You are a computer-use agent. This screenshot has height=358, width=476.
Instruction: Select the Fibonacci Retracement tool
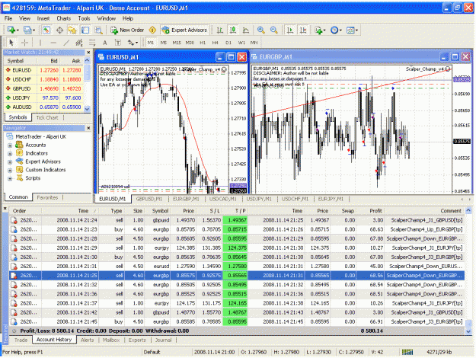point(92,43)
